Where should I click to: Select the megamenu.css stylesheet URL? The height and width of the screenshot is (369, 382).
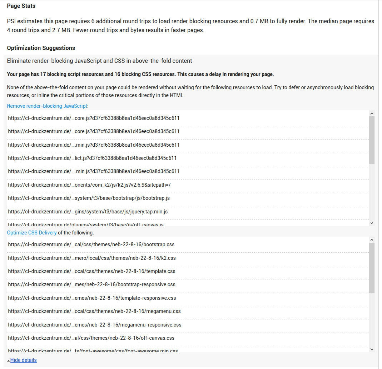tap(94, 311)
